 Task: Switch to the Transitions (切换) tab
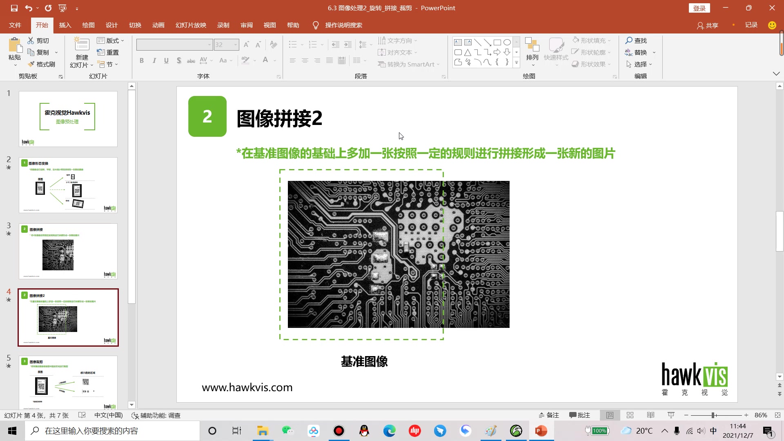click(x=135, y=25)
